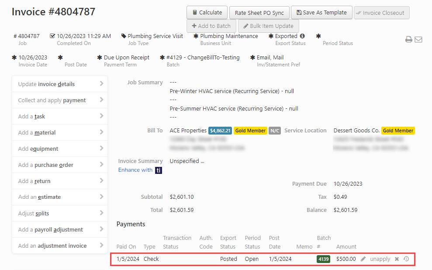Edit the $500.00 payment with pencil icon
This screenshot has width=432, height=270.
363,259
